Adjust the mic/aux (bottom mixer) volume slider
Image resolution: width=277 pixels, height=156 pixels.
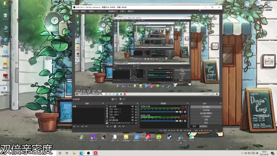pos(159,121)
